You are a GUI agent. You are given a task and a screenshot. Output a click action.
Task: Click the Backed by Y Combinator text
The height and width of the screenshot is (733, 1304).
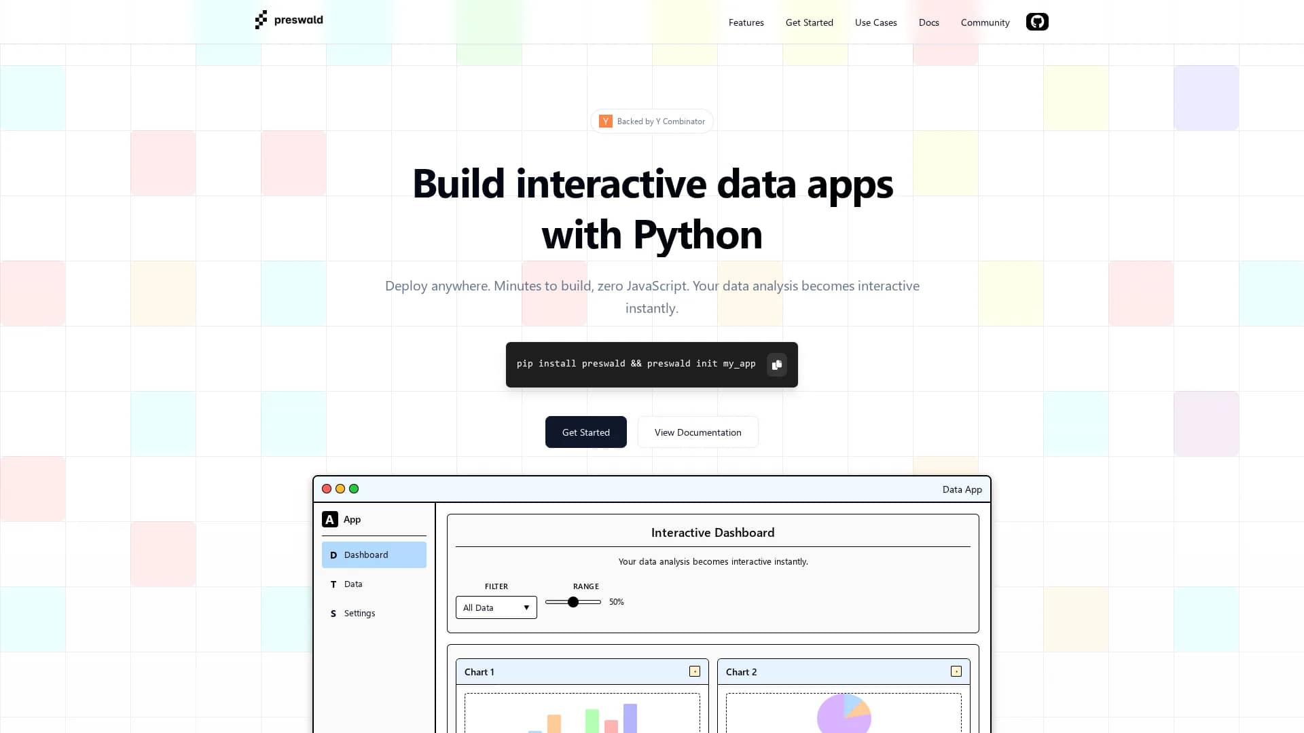[x=661, y=121]
